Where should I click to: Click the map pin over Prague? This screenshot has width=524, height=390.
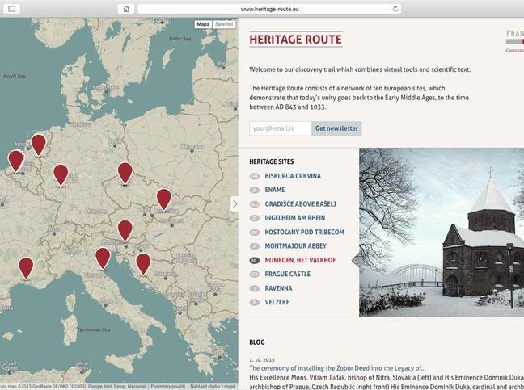coord(125,172)
